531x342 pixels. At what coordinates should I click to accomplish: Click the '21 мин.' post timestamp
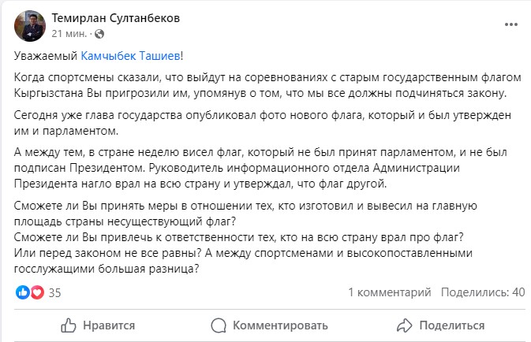pos(69,34)
